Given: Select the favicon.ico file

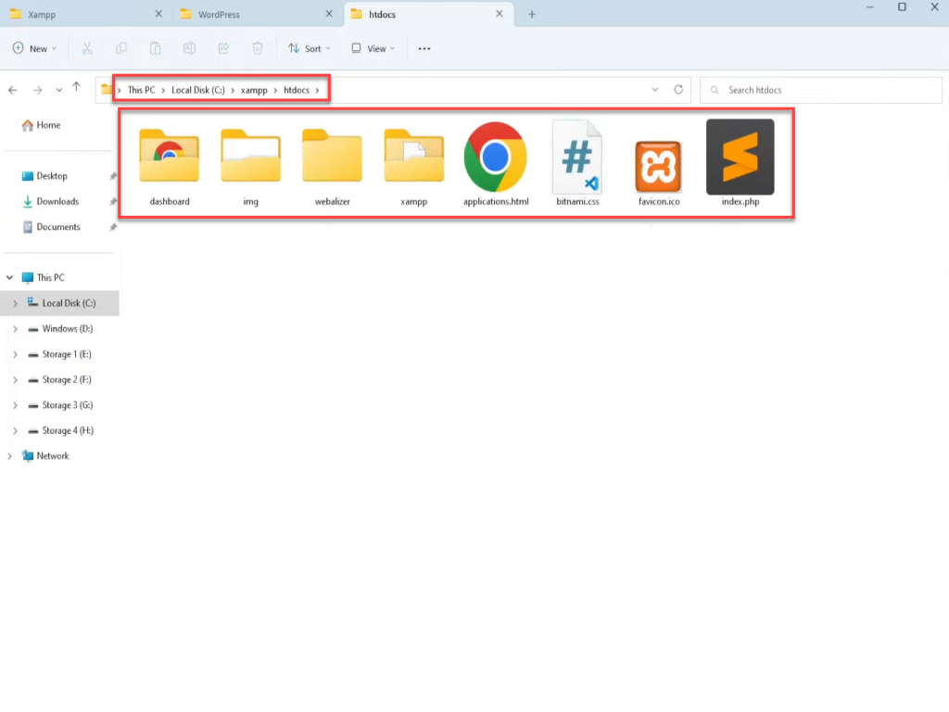Looking at the screenshot, I should click(x=659, y=172).
